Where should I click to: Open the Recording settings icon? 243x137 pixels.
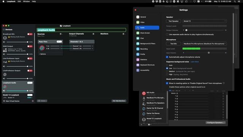click(x=138, y=49)
